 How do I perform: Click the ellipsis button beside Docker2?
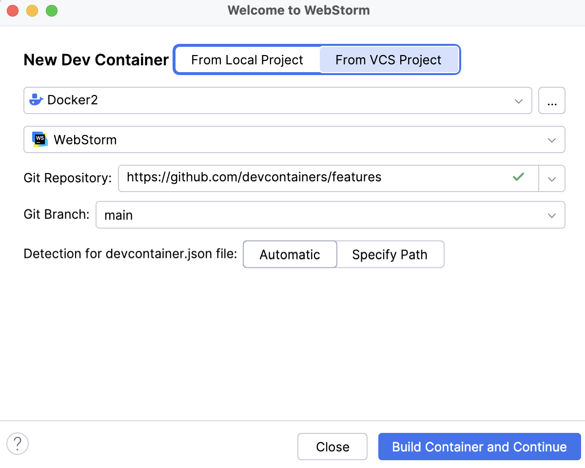point(552,100)
